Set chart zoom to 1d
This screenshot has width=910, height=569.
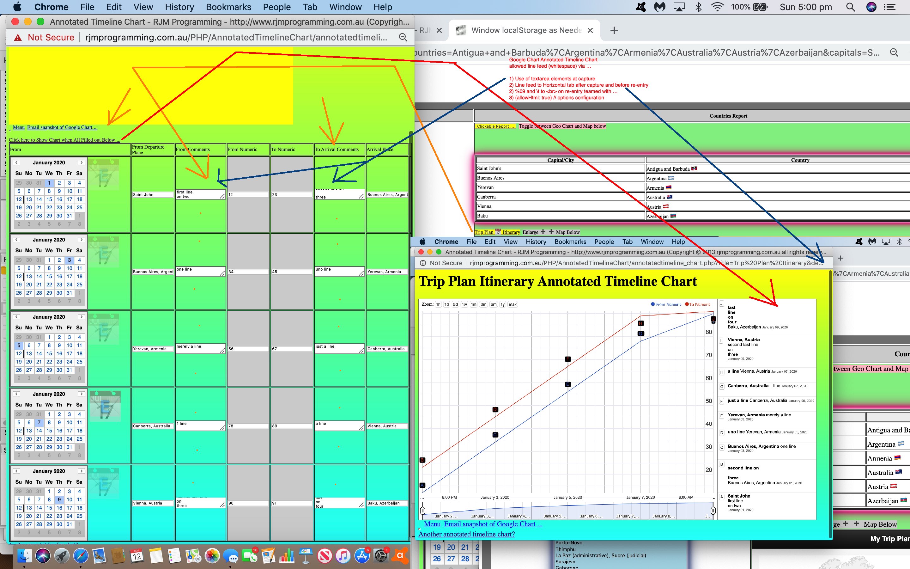tap(447, 304)
